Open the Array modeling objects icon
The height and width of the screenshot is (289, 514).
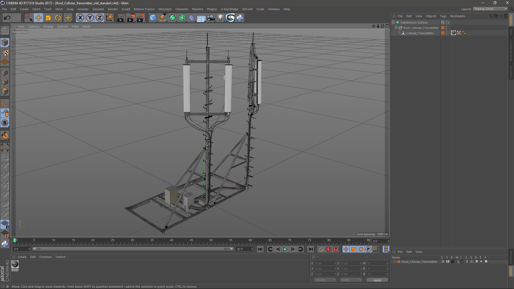point(182,18)
